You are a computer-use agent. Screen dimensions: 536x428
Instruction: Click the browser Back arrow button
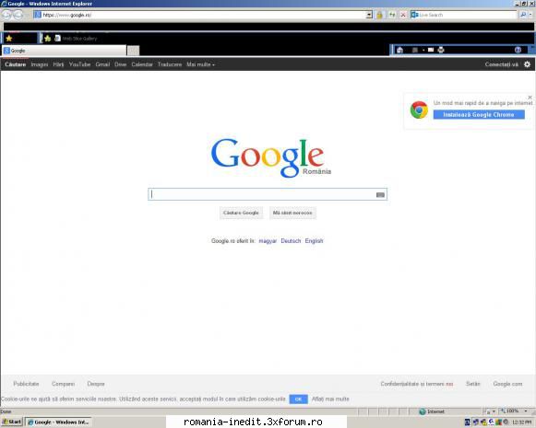(x=7, y=15)
